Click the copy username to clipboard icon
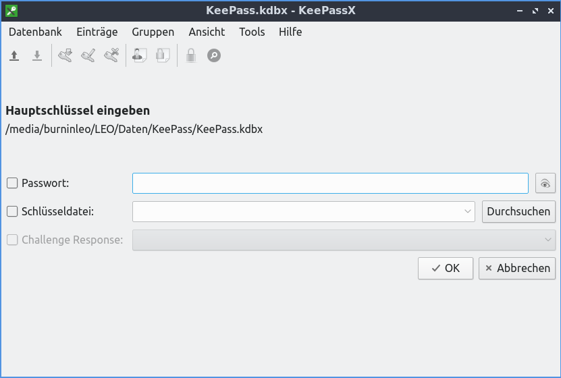 tap(140, 55)
